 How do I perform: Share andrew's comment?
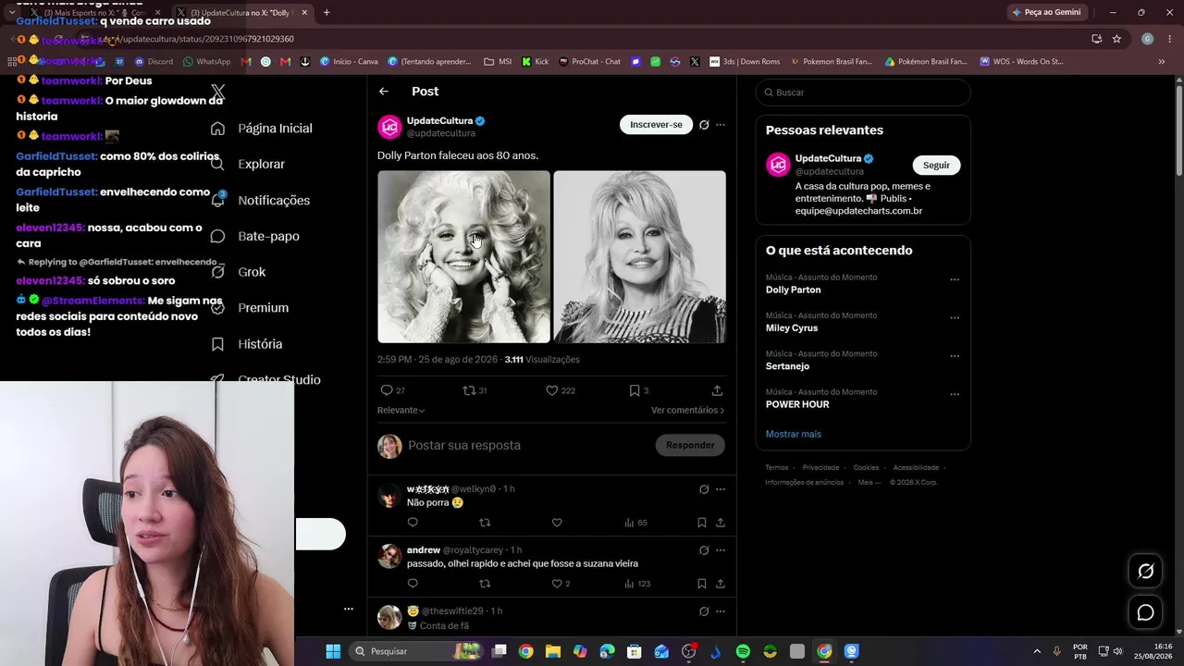(721, 584)
